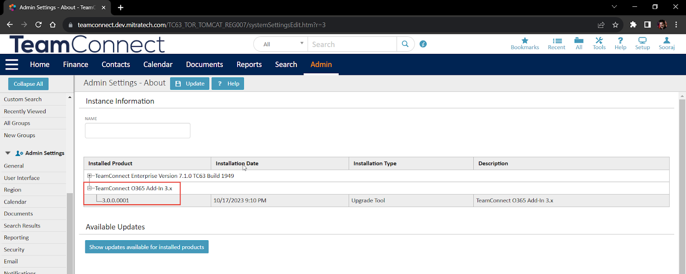Open Calendar admin settings in sidebar
This screenshot has height=274, width=686.
(x=15, y=202)
